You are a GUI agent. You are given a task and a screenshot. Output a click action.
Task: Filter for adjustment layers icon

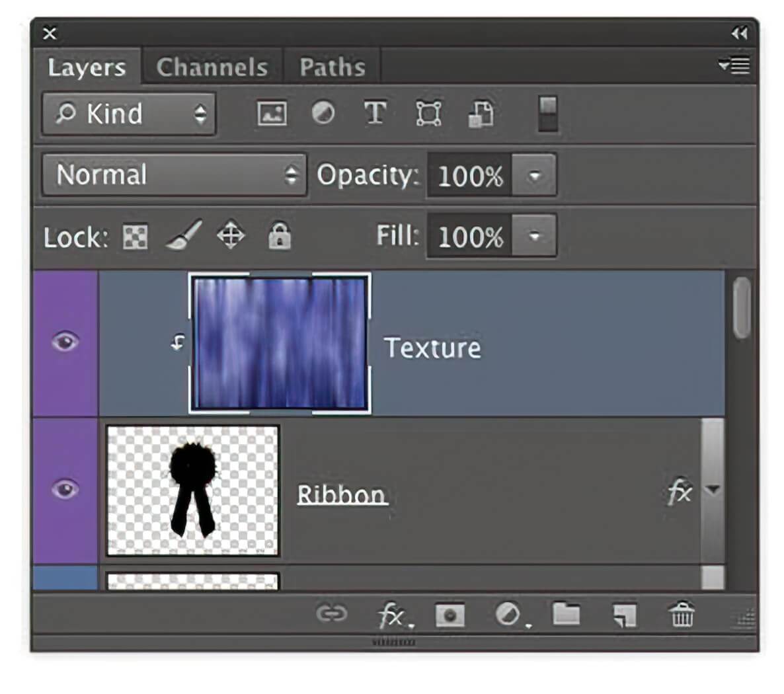pos(323,114)
